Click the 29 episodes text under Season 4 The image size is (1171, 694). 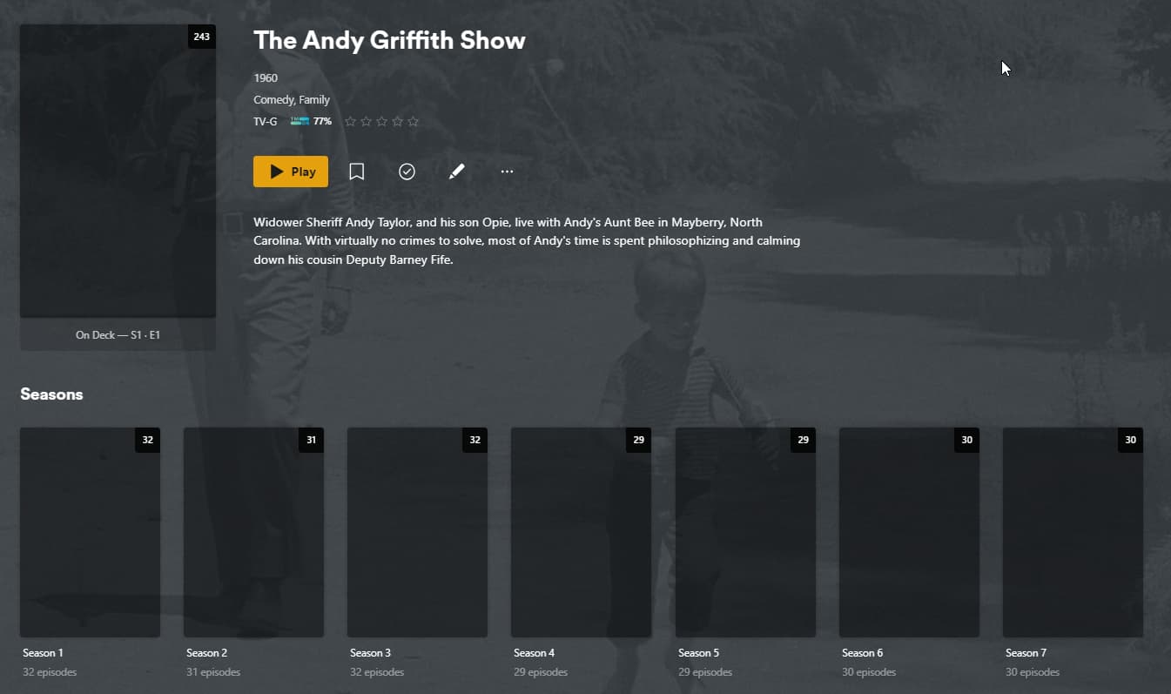point(541,672)
